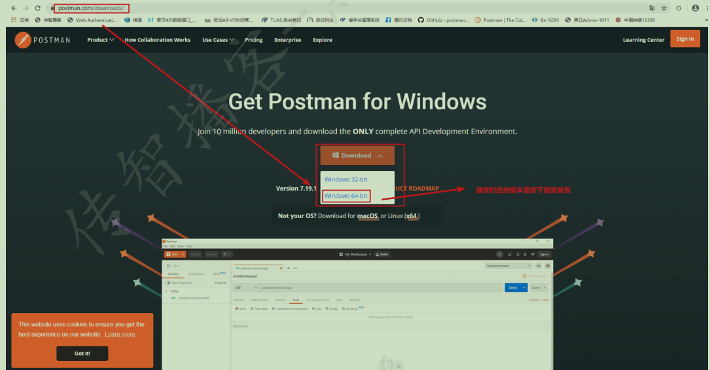Image resolution: width=710 pixels, height=370 pixels.
Task: Open the Explore nav item
Action: click(323, 40)
